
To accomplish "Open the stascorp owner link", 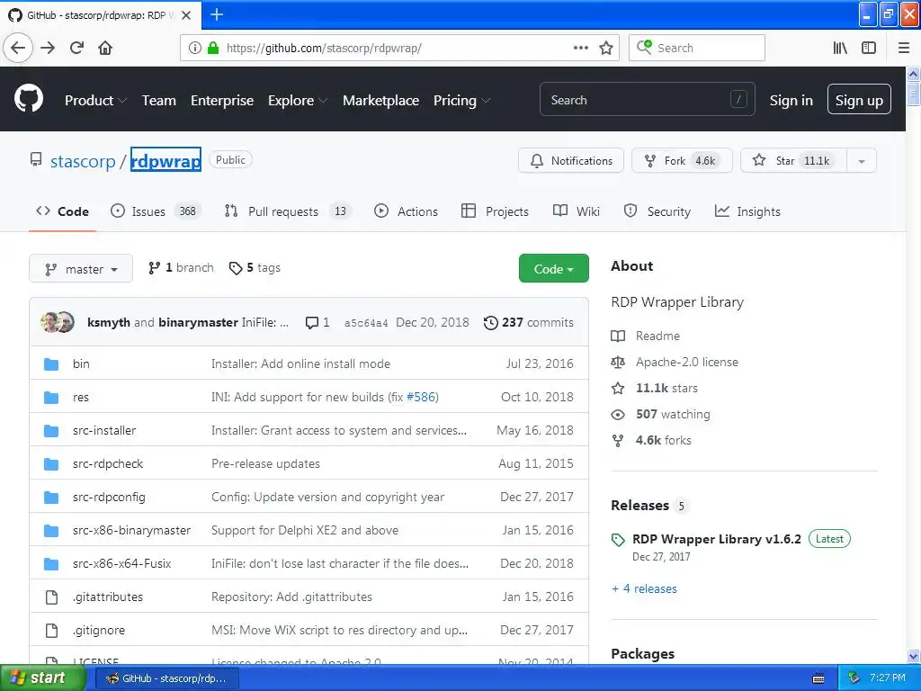I will pos(83,161).
